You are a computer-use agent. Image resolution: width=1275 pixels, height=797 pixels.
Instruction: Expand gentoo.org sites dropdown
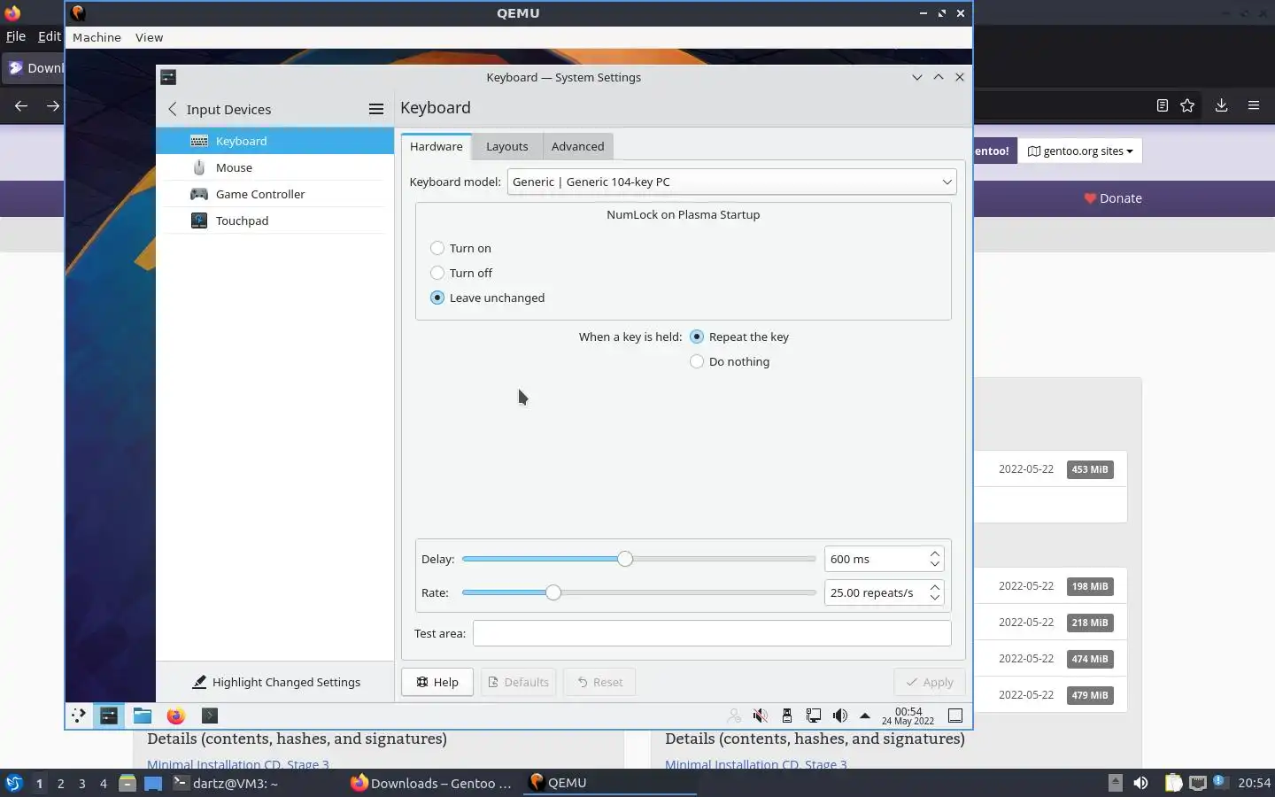(1080, 151)
